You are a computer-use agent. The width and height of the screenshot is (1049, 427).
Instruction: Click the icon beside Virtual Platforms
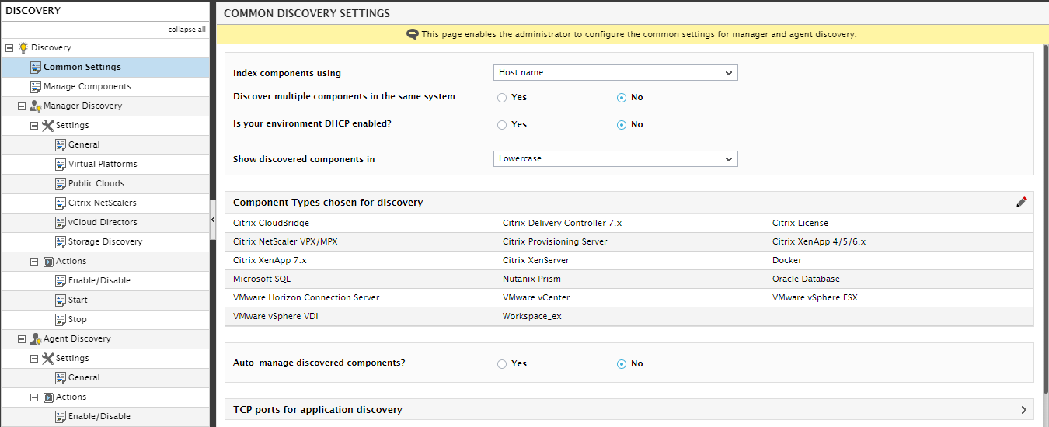[x=61, y=164]
